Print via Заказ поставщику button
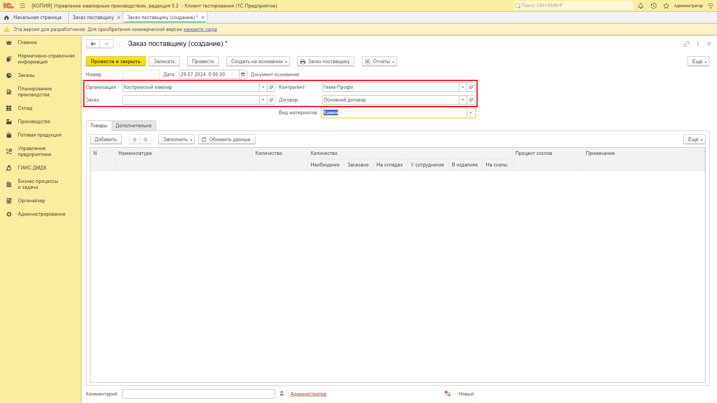This screenshot has height=403, width=717. [x=326, y=61]
